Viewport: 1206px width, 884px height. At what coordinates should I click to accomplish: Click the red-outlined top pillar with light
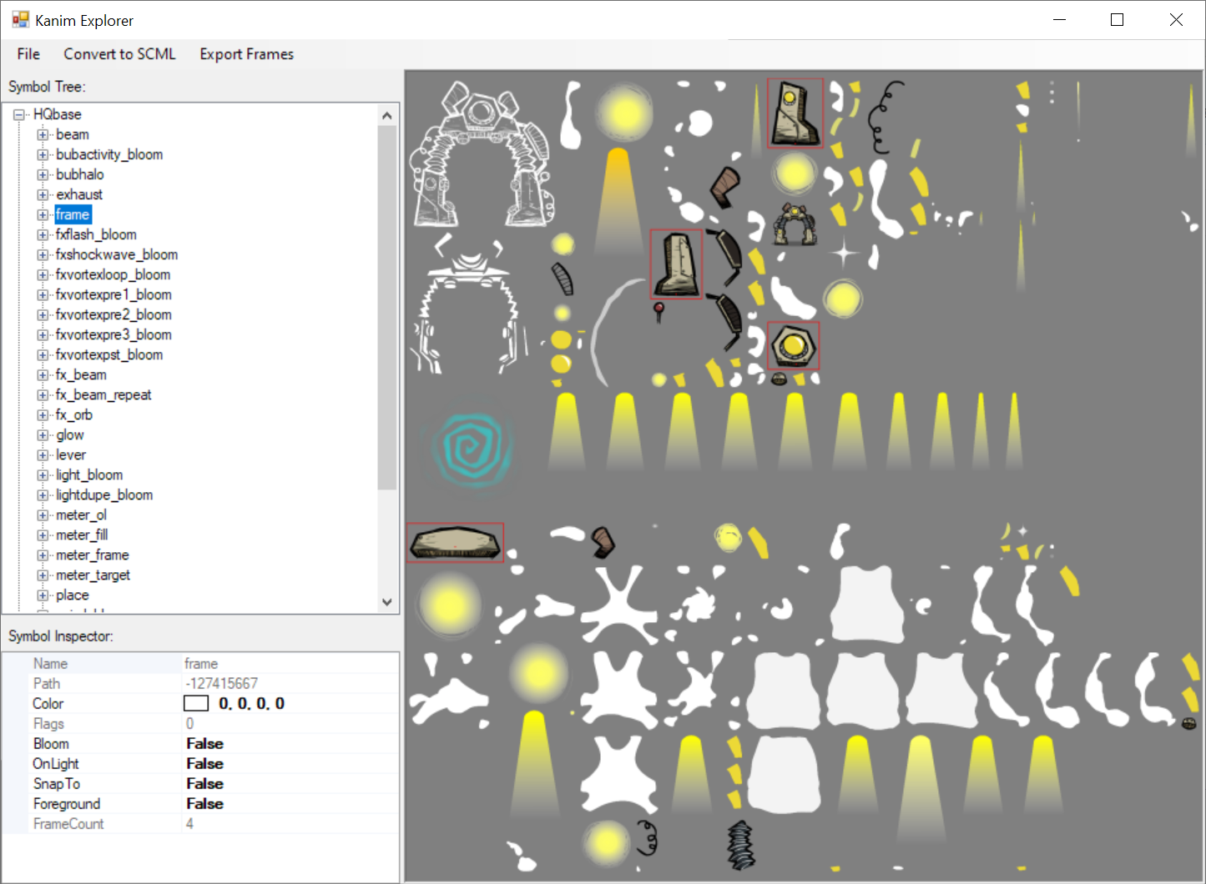[x=795, y=113]
